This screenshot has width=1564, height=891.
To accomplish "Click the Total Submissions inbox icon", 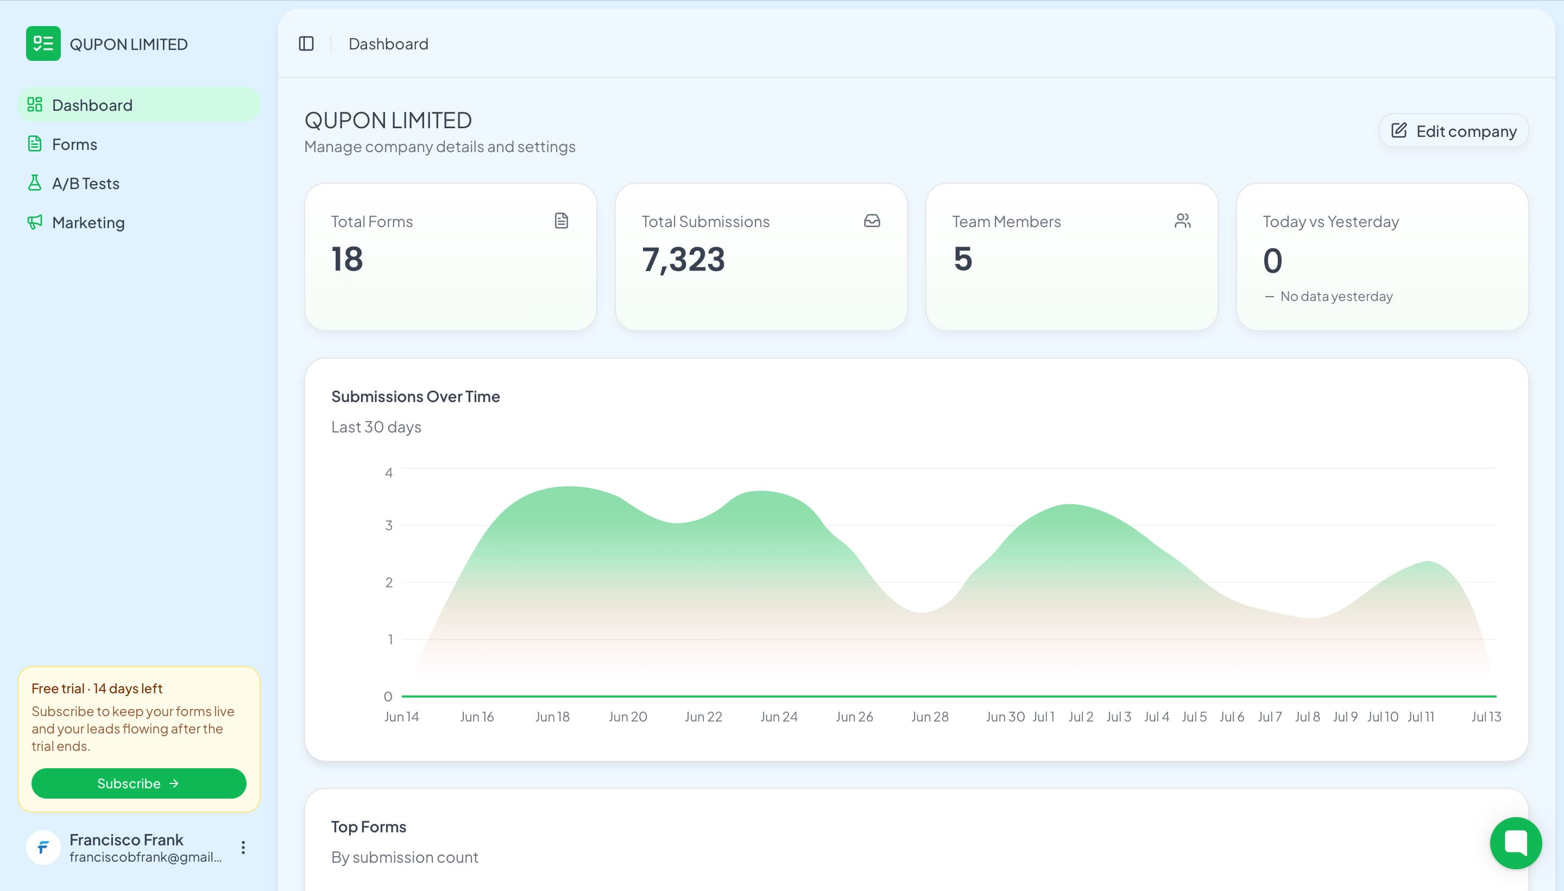I will [872, 221].
